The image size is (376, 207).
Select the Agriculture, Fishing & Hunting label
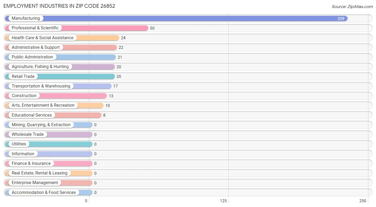[40, 67]
